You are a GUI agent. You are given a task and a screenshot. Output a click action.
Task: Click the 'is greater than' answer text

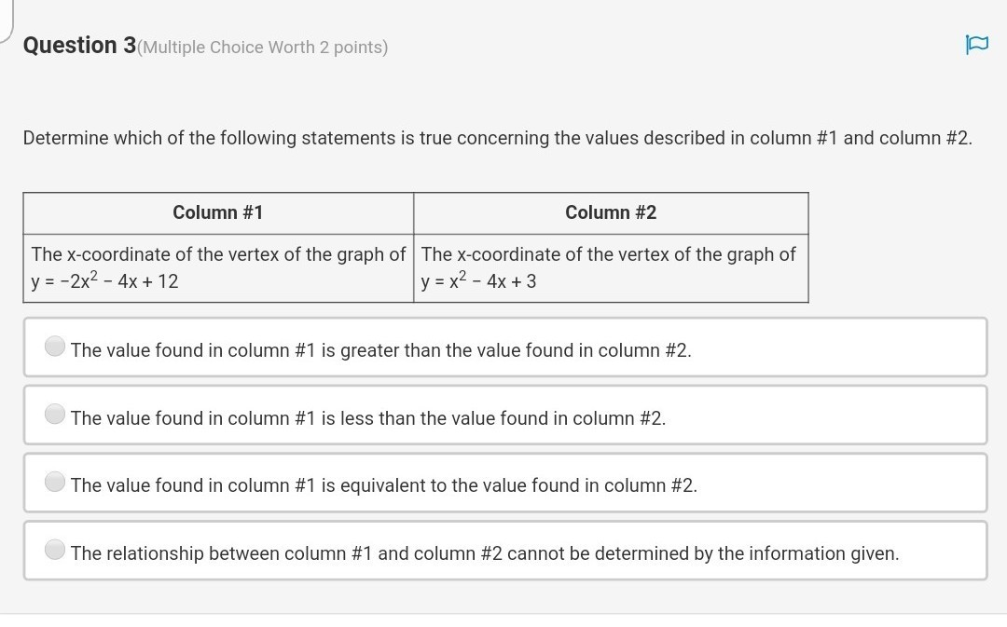[x=380, y=350]
